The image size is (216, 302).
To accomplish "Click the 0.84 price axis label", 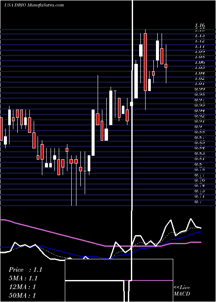I will click(200, 148).
